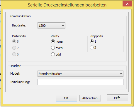Click the Stoppbits group heading
134x107 pixels.
[x=96, y=36]
